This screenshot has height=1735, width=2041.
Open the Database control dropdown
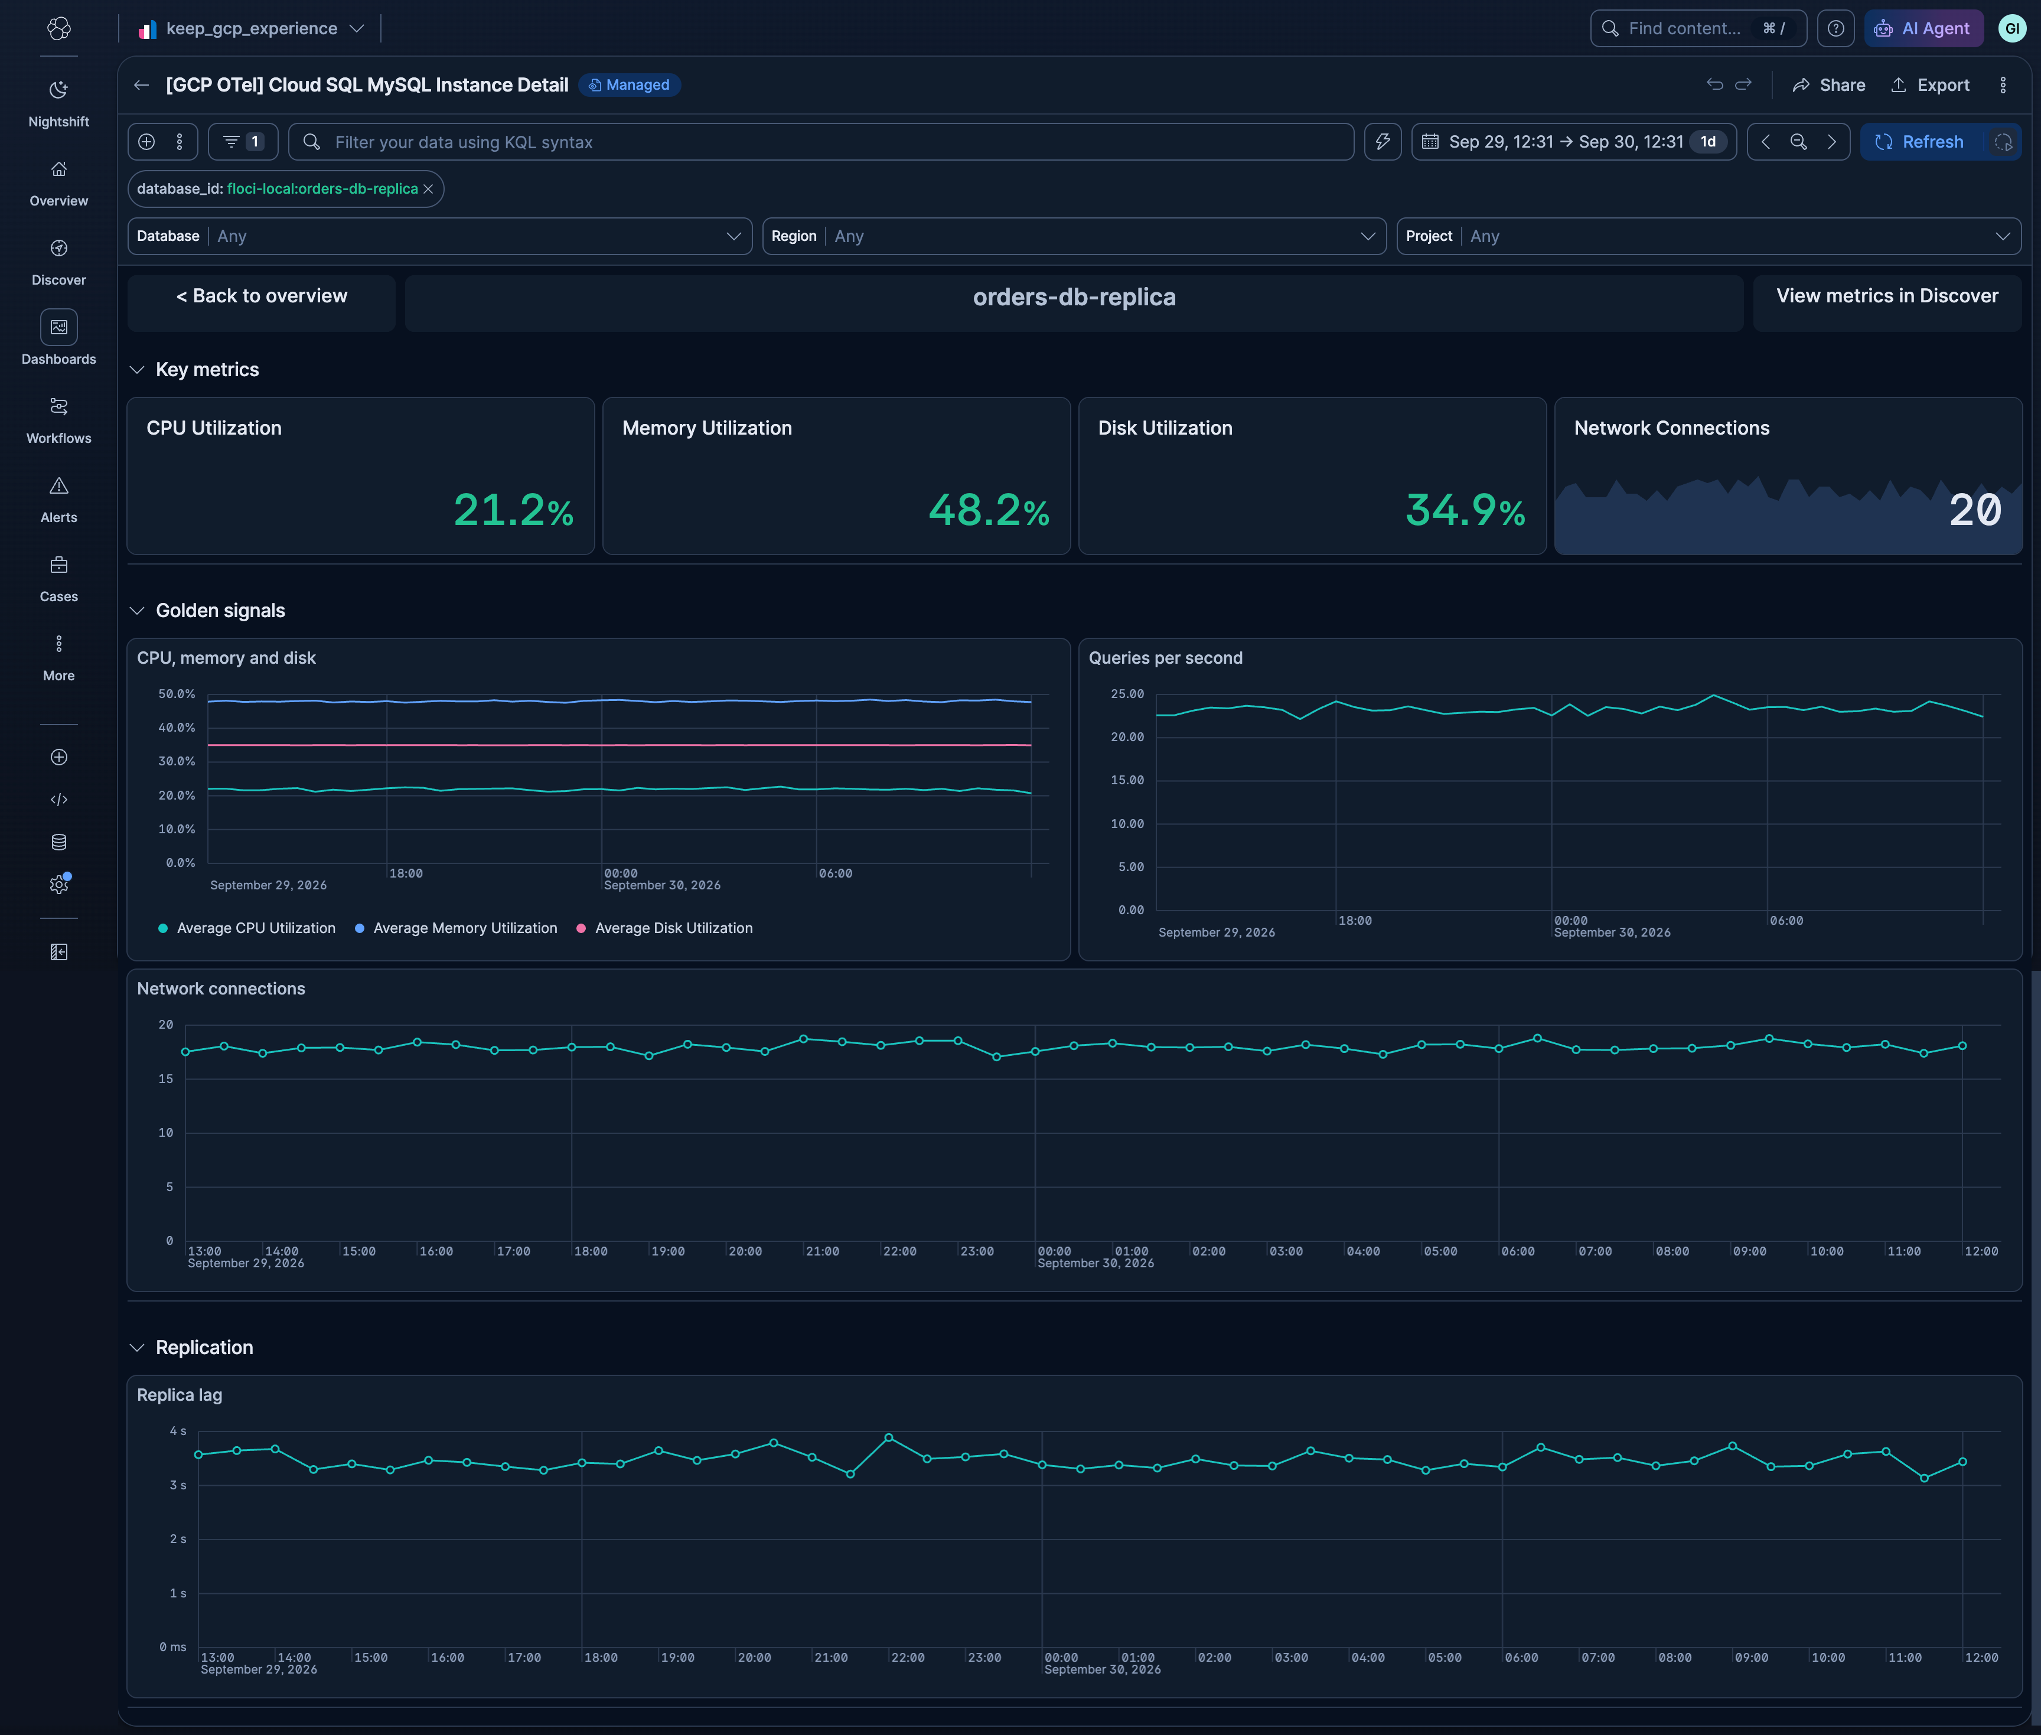point(439,236)
